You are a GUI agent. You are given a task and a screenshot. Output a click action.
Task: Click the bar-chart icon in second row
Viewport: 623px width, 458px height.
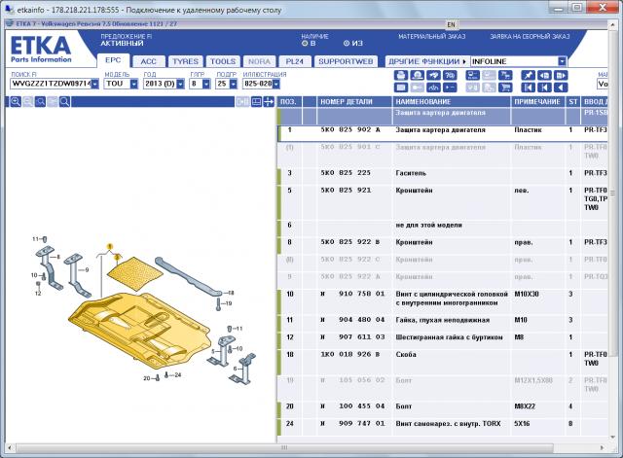433,88
